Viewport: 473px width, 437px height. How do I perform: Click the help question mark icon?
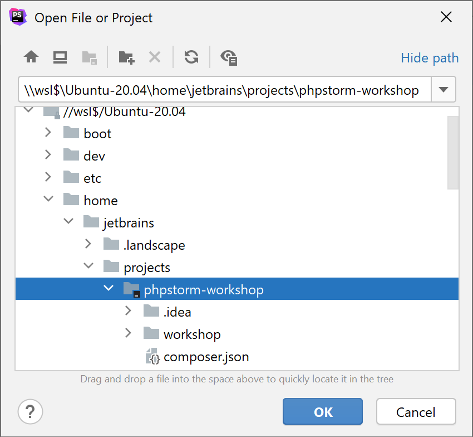(x=30, y=411)
